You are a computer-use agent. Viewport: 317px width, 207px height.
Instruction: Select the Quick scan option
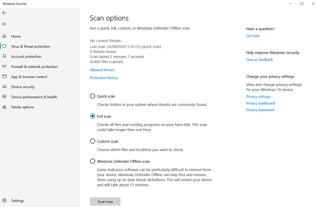(93, 96)
